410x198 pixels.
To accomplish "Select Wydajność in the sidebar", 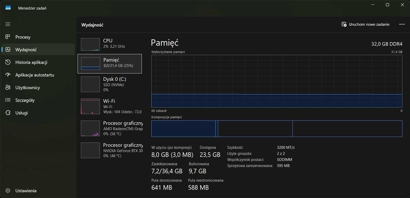I will [x=38, y=50].
